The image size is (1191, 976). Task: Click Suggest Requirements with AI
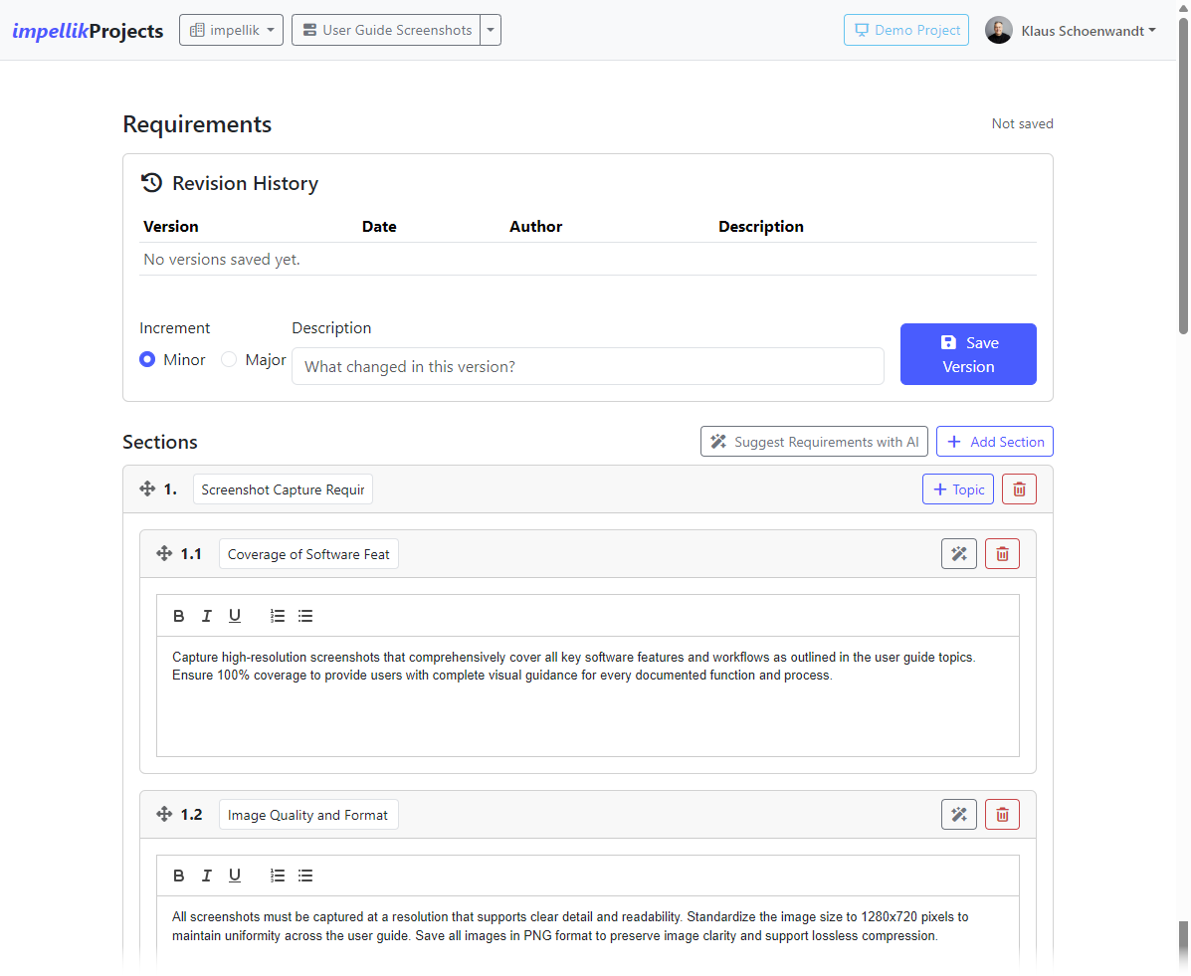pos(814,442)
